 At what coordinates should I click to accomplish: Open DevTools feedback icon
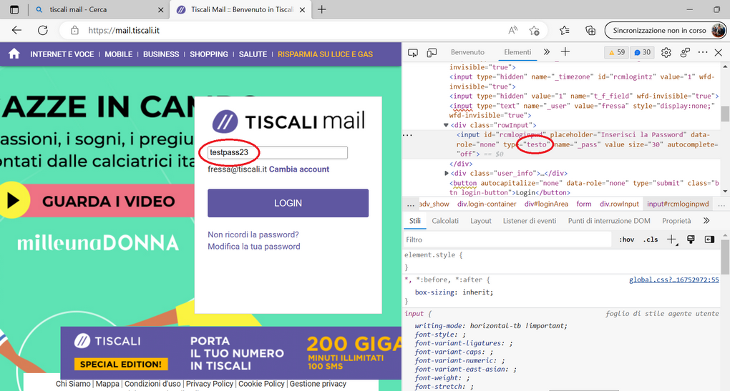pos(685,52)
